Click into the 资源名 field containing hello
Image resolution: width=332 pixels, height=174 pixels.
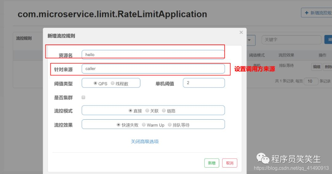click(153, 55)
